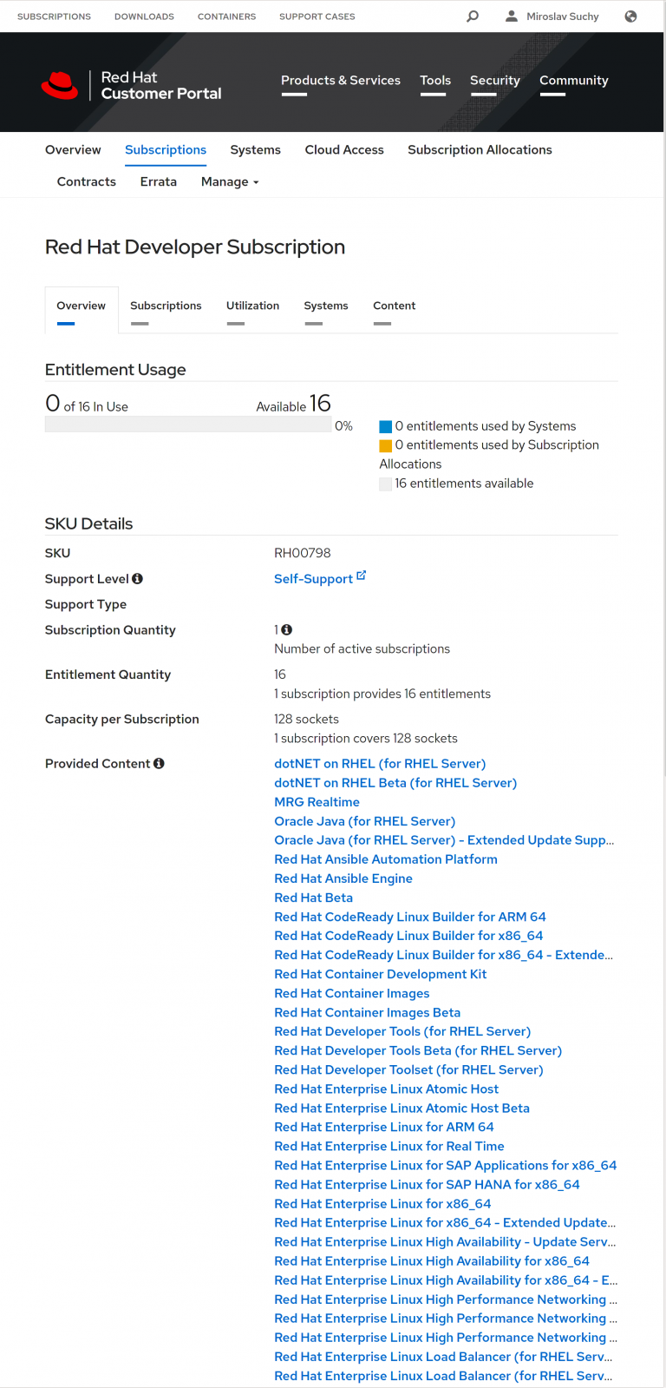Viewport: 666px width, 1388px height.
Task: Open the Content tab
Action: coord(394,306)
